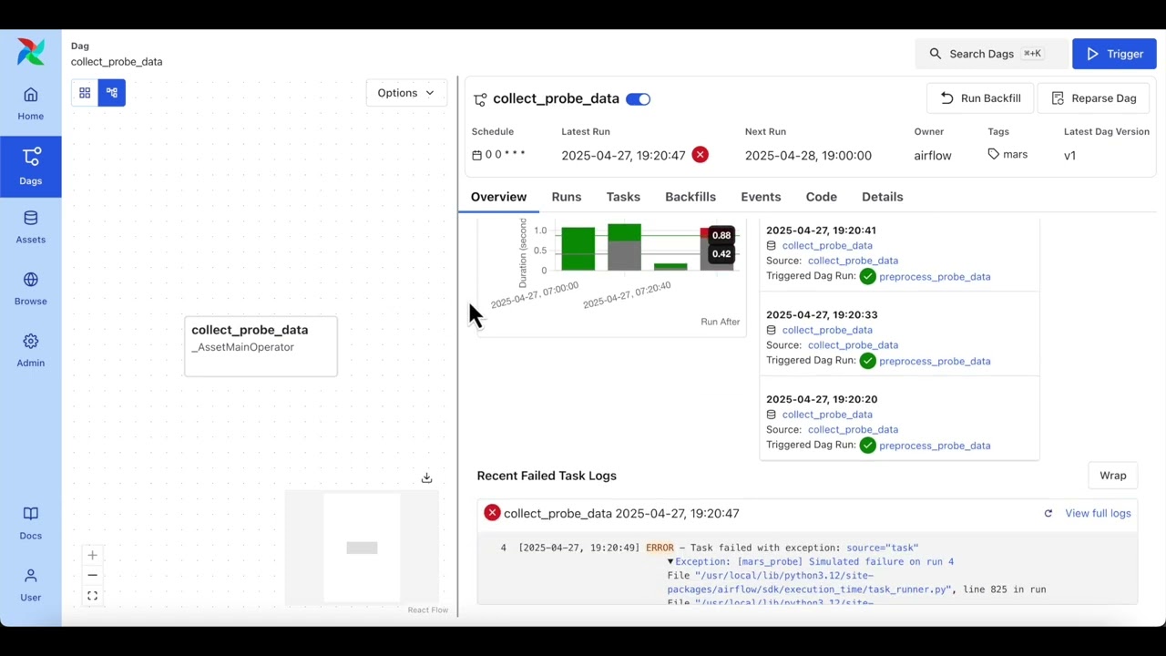Viewport: 1166px width, 656px height.
Task: Switch to the Overview tab
Action: (x=498, y=197)
